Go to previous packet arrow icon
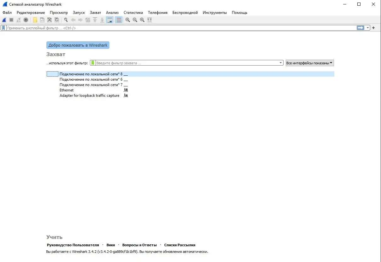 73,20
